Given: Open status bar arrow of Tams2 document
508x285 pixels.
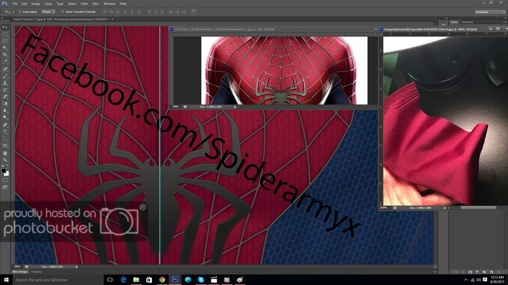Looking at the screenshot, I should (76, 267).
